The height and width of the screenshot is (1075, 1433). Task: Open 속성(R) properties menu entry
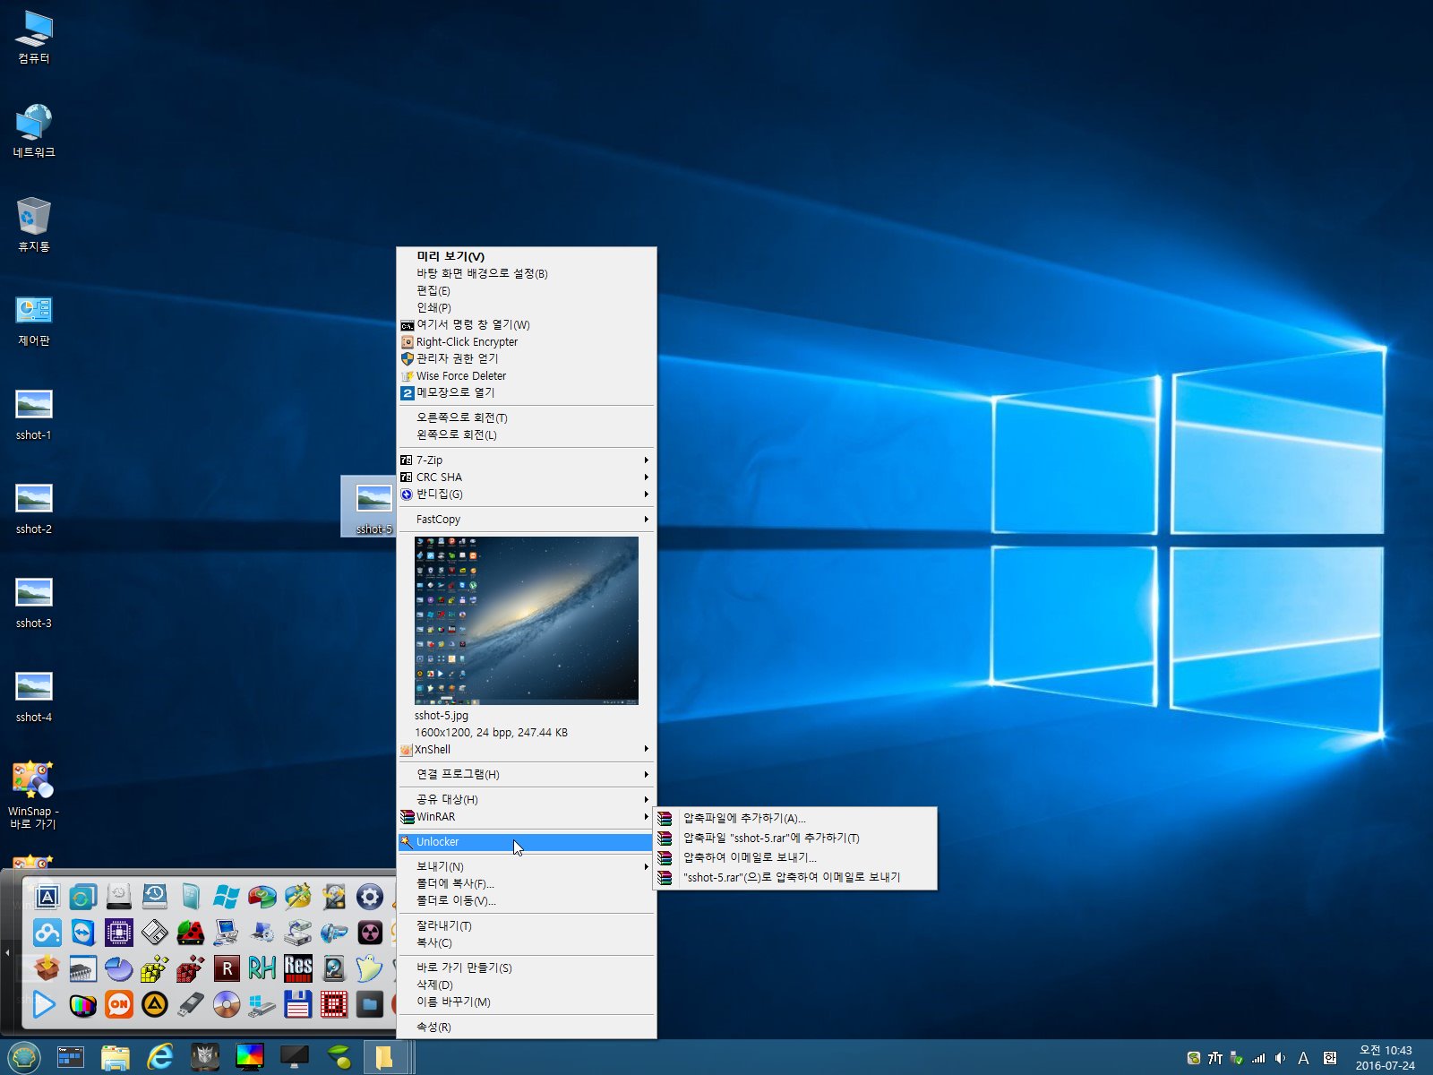[x=526, y=1027]
